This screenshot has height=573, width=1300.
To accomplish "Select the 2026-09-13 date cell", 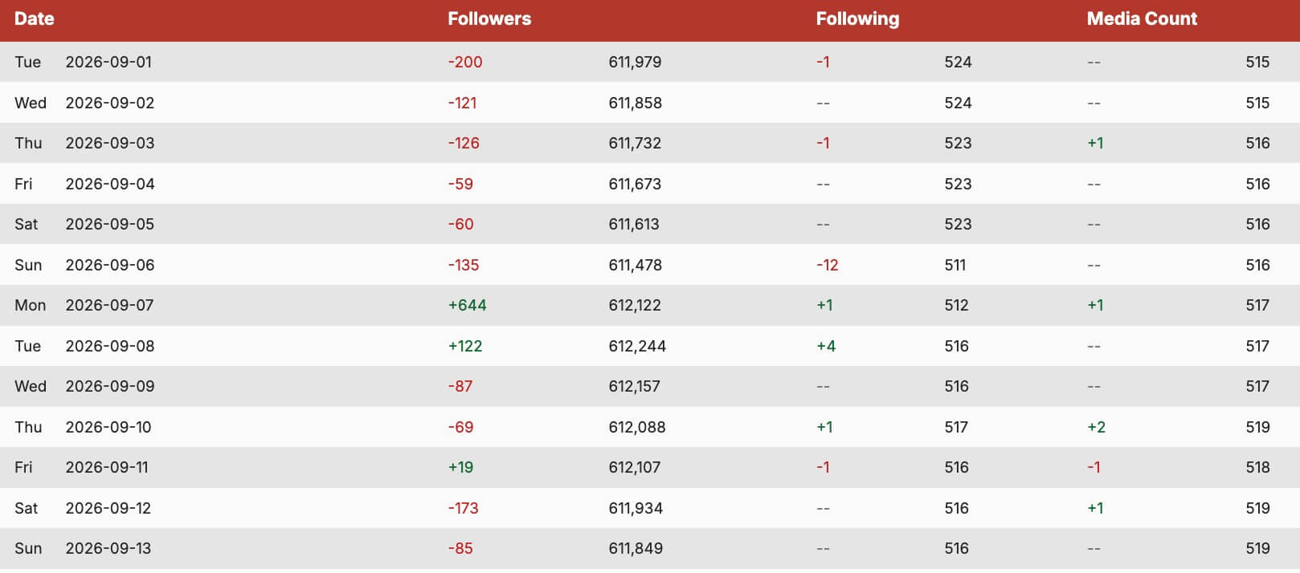I will [108, 549].
